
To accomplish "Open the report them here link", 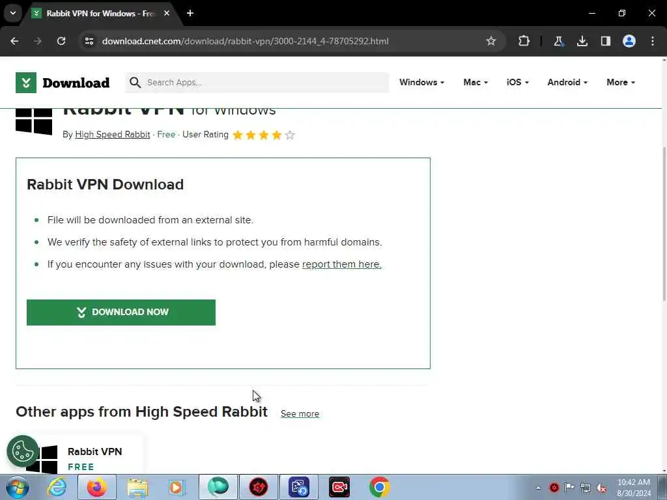I will (x=341, y=264).
